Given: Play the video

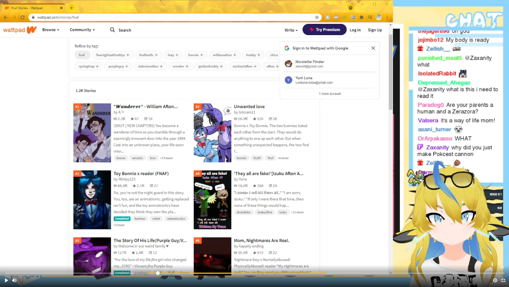Looking at the screenshot, I should pos(6,280).
